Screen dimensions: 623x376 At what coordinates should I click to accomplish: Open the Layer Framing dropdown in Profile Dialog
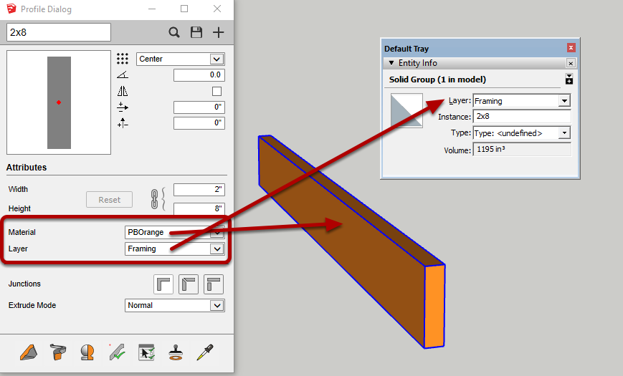pos(175,249)
